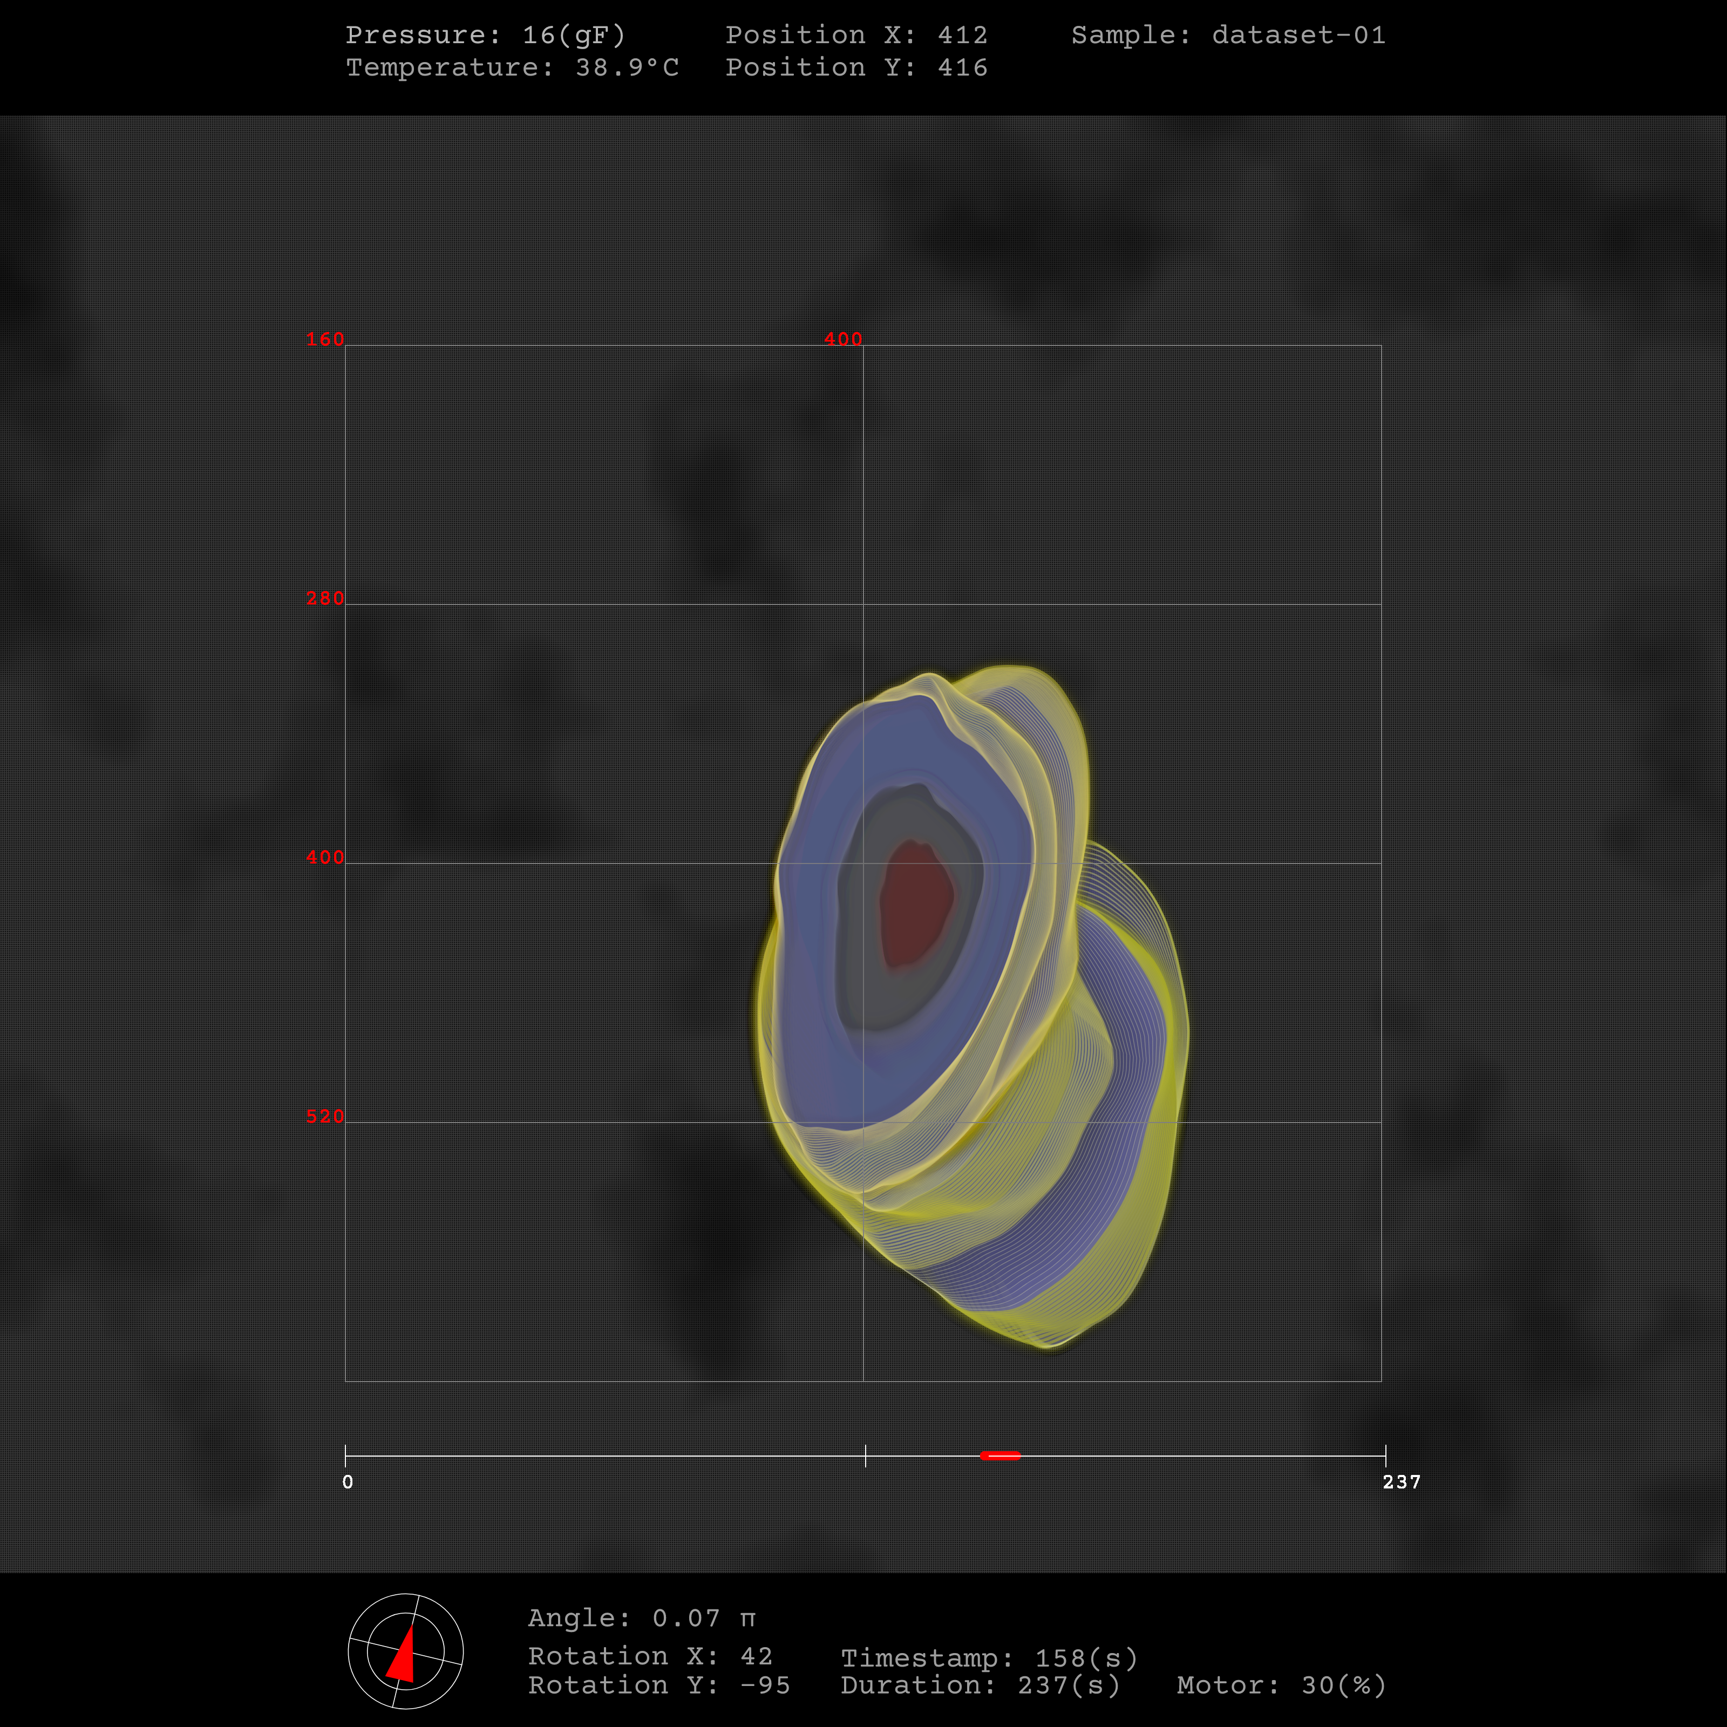This screenshot has width=1727, height=1727.
Task: Click the Timestamp 158(s) readout
Action: tap(989, 1658)
